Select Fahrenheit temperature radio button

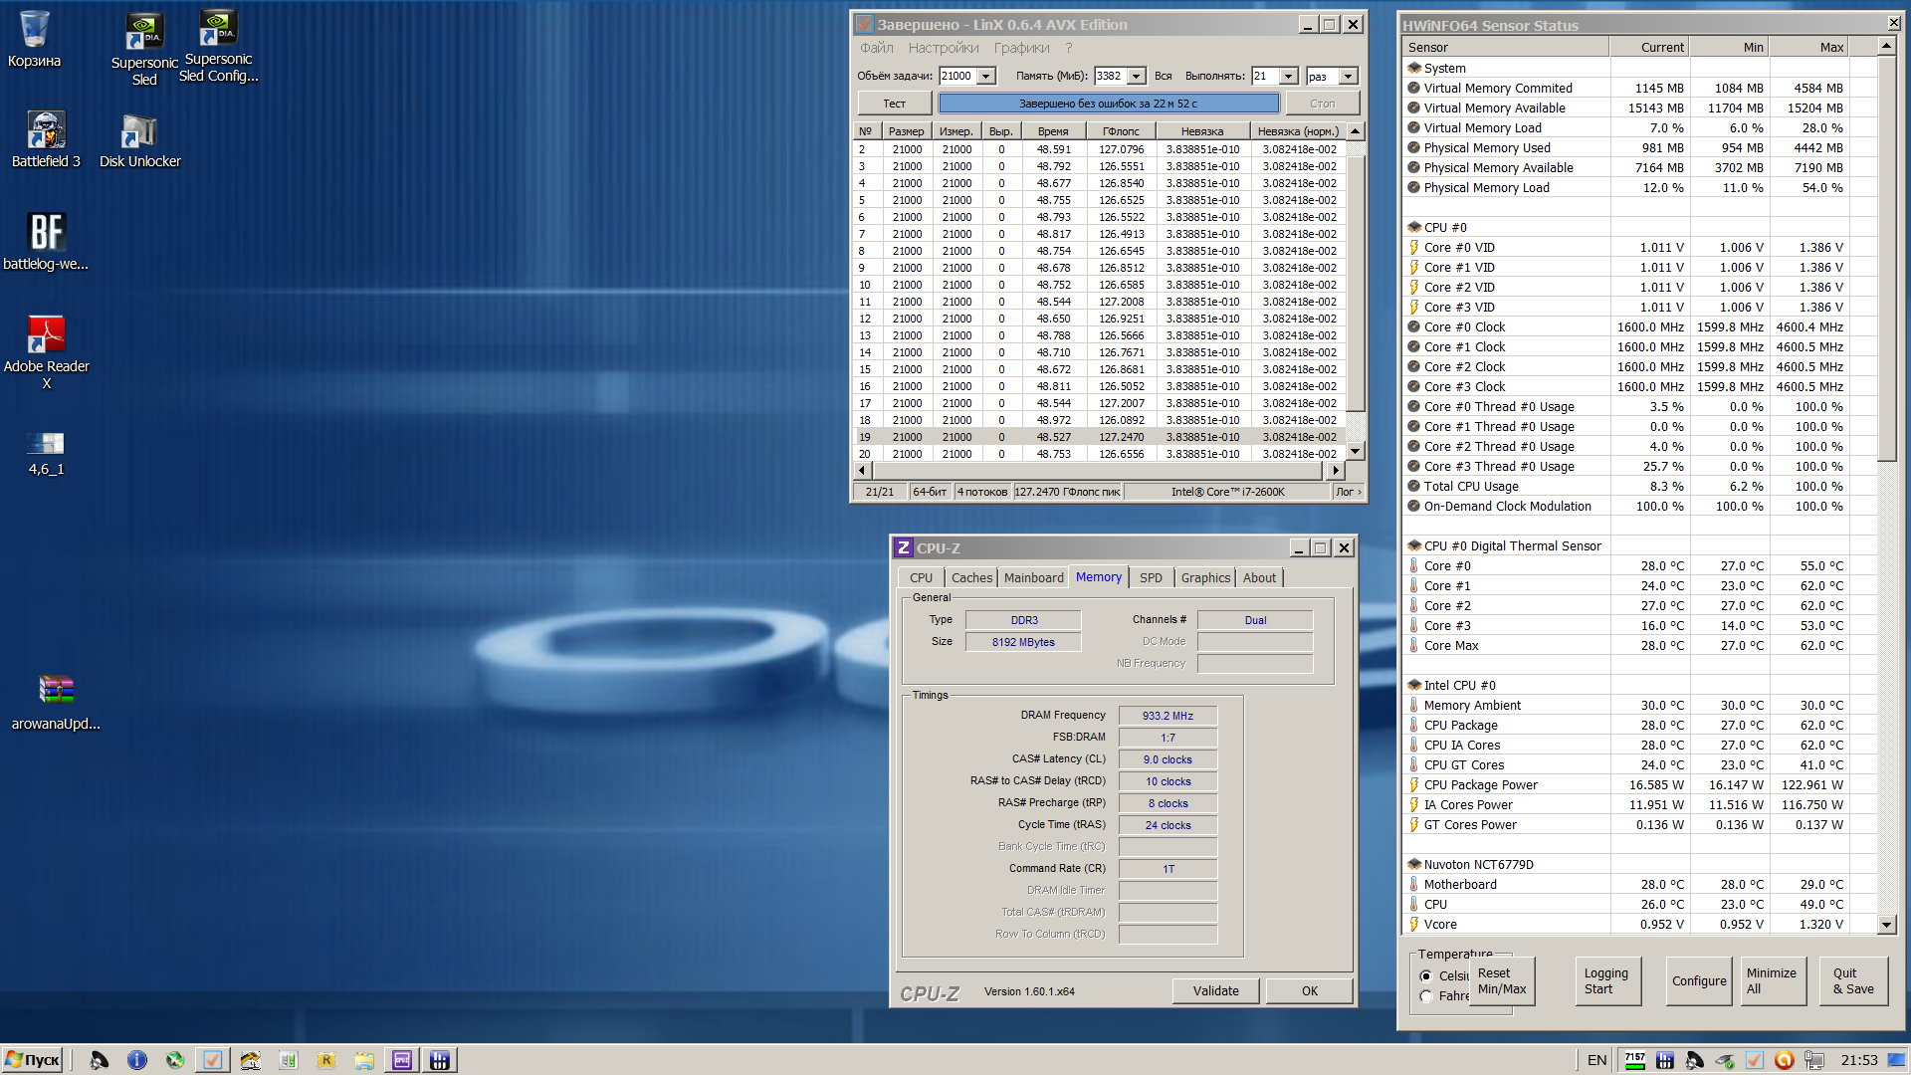coord(1426,996)
